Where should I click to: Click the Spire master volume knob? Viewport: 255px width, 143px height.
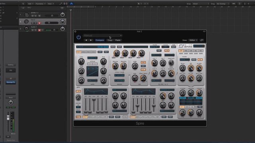199,93
